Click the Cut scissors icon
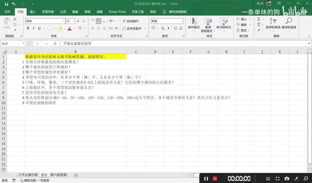 click(15, 19)
